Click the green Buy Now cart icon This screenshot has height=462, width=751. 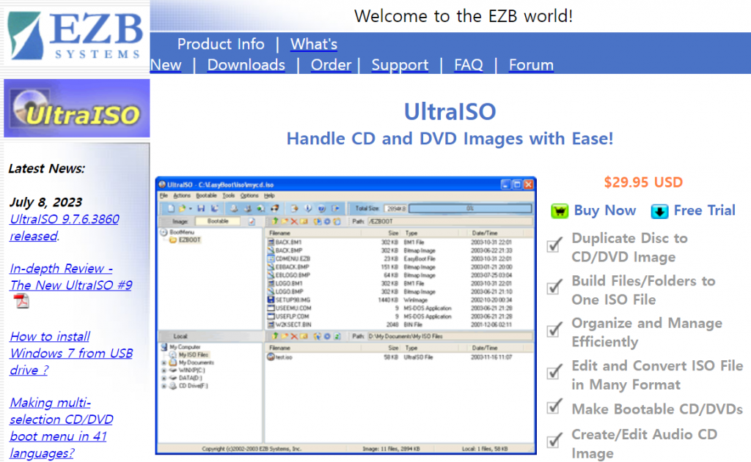tap(560, 211)
